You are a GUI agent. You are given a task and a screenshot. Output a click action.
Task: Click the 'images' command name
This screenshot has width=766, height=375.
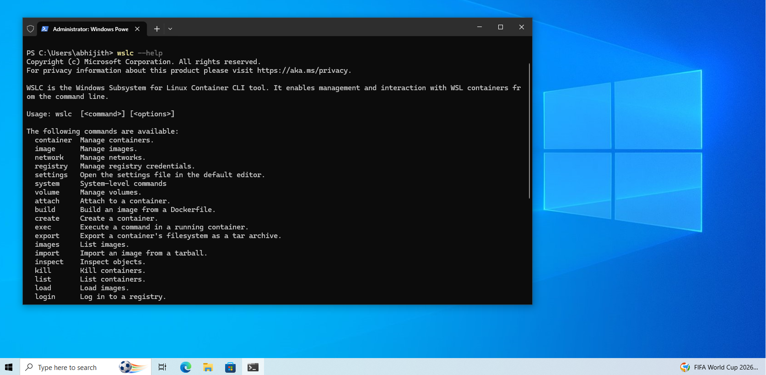47,245
